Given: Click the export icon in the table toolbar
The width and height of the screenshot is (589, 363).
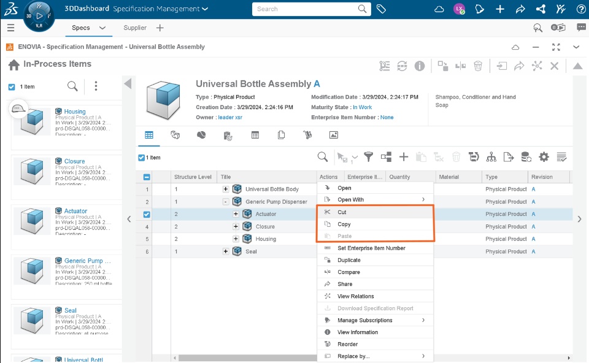Looking at the screenshot, I should coord(508,157).
